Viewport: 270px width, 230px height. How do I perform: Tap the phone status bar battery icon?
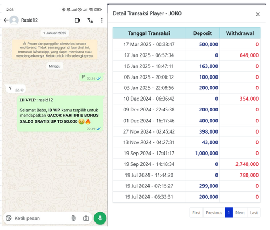98,10
